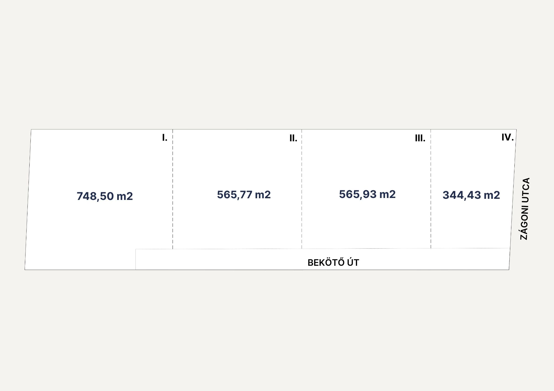Image resolution: width=554 pixels, height=391 pixels.
Task: Click the 565,93 m2 area text
Action: tap(367, 194)
